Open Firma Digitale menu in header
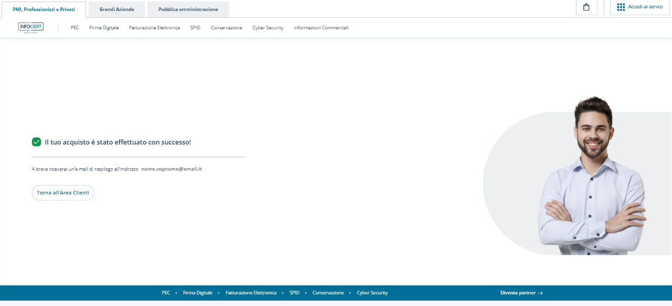Screen dimensions: 672x306 click(104, 28)
